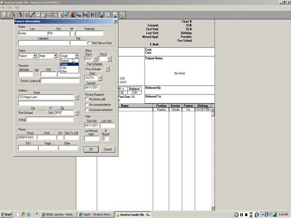Screen dimensions: 291x218
Task: Switch to ANGEL Learning taskbar window
Action: point(59,214)
